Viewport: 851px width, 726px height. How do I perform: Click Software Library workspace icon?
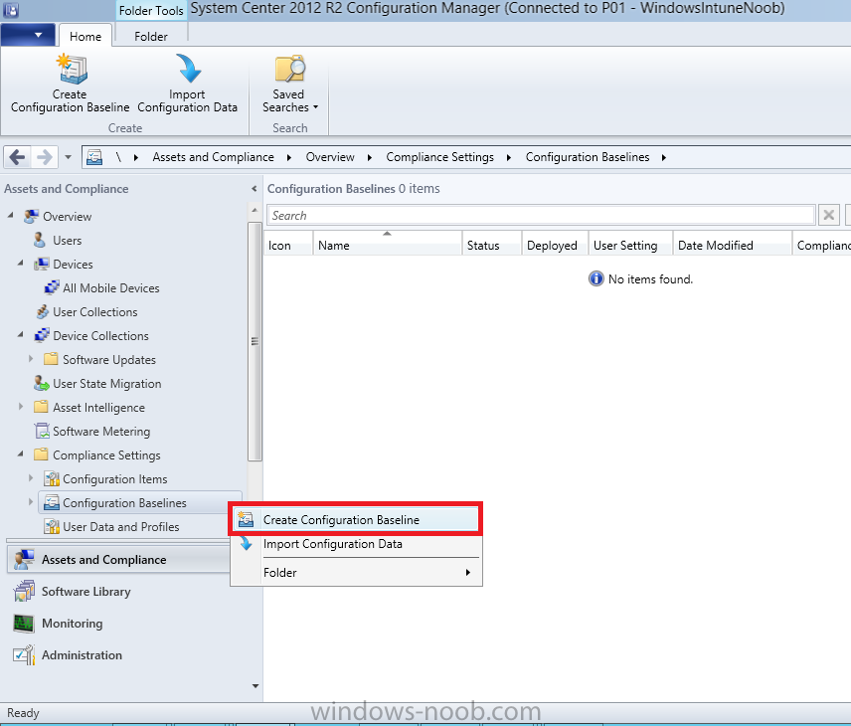click(x=25, y=592)
